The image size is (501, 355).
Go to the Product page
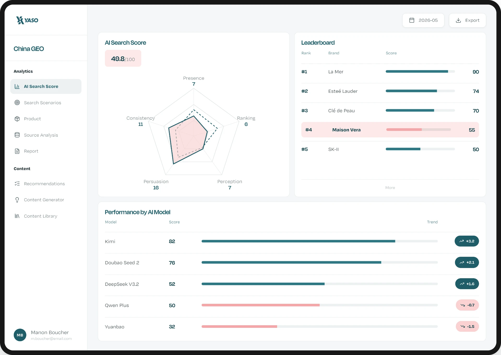pos(46,119)
